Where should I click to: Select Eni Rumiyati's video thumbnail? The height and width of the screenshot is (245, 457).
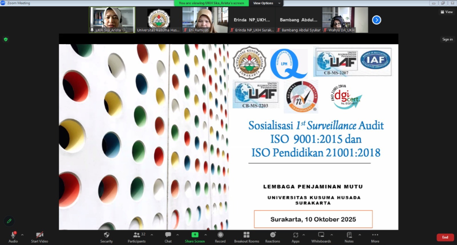tap(205, 20)
